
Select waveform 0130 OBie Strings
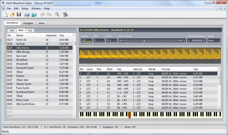tap(40, 52)
